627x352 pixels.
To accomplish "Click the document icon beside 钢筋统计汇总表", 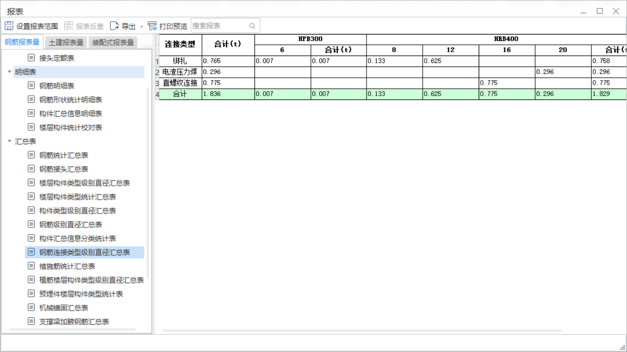I will (x=31, y=155).
